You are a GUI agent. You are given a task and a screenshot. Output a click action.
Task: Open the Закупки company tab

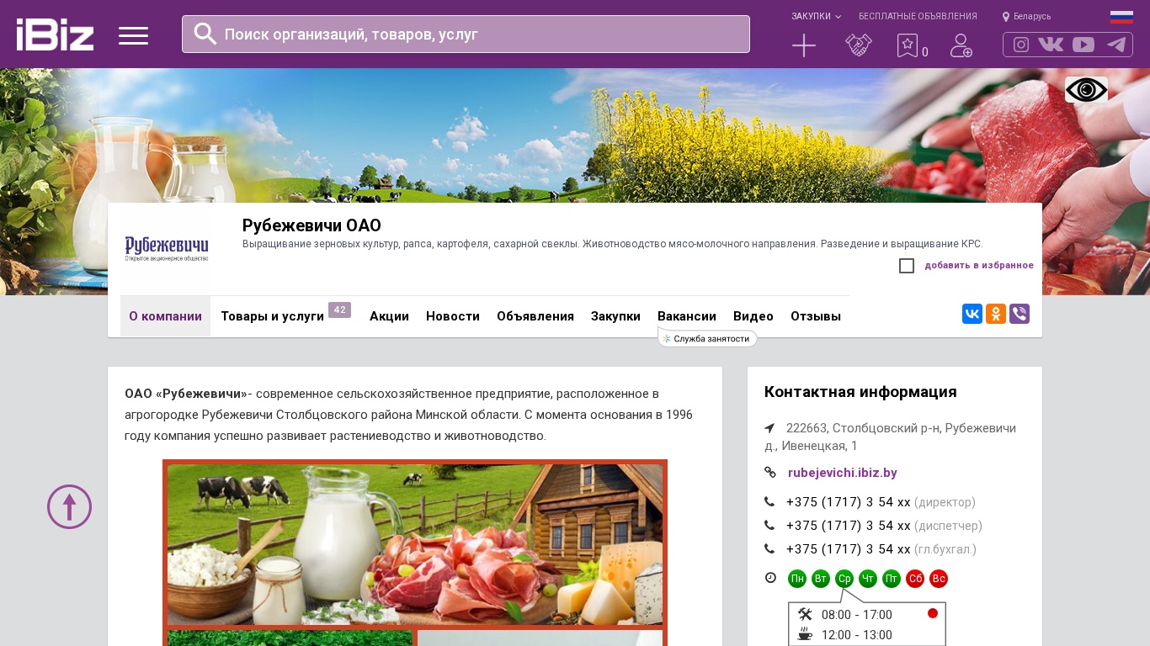[615, 316]
